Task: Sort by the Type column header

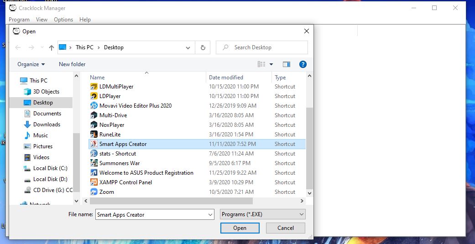Action: pos(280,78)
